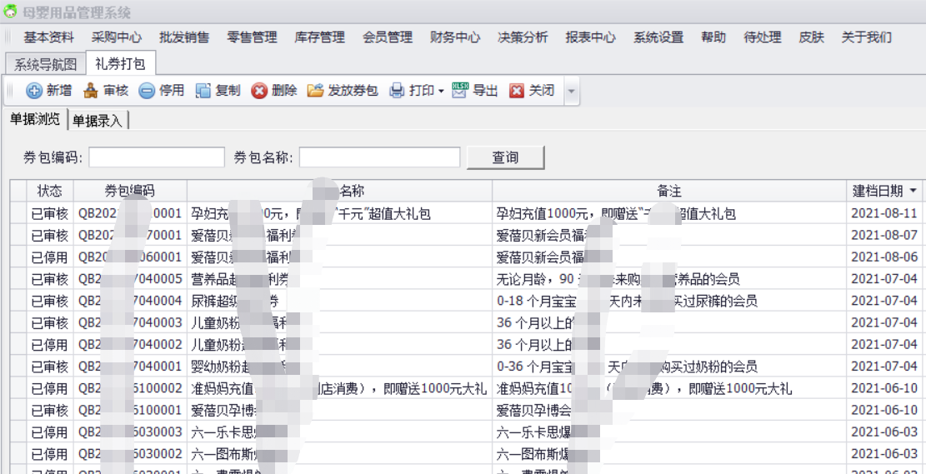The image size is (926, 474).
Task: Open the 打印 dropdown arrow
Action: [x=441, y=92]
